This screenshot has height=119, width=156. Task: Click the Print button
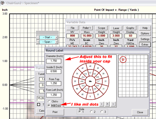55,112
